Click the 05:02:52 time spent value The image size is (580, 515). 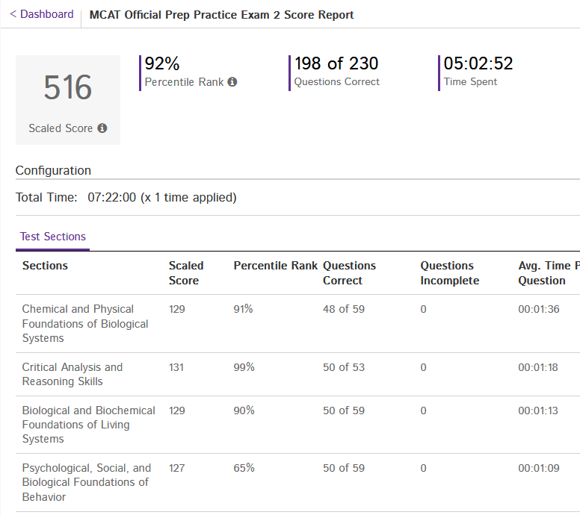click(478, 63)
